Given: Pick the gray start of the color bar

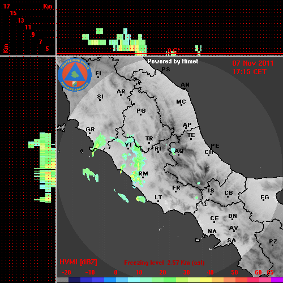Looking at the screenshot, I should pyautogui.click(x=63, y=280).
